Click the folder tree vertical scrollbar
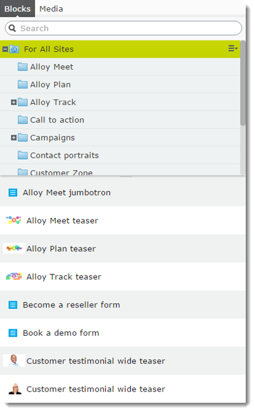Image resolution: width=255 pixels, height=412 pixels. [x=243, y=83]
